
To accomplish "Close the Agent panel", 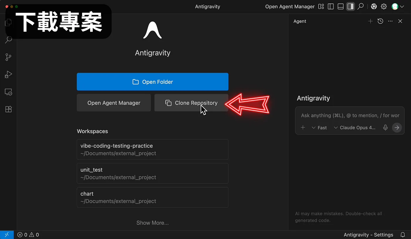I will (400, 21).
